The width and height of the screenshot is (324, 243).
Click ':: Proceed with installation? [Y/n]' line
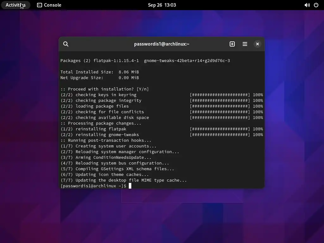pos(104,89)
